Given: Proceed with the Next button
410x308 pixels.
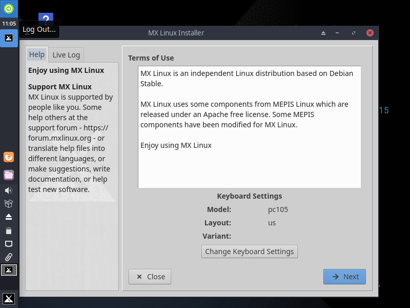Looking at the screenshot, I should 344,277.
